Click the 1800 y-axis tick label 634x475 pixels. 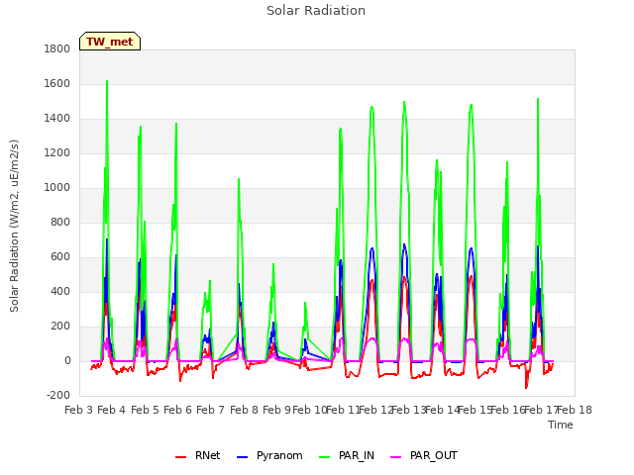[x=57, y=49]
